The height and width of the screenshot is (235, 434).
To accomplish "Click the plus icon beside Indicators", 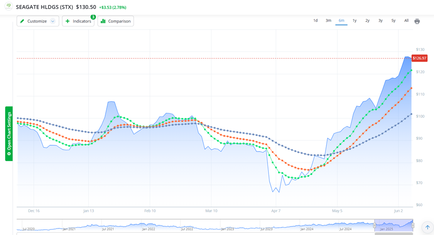I will [68, 21].
